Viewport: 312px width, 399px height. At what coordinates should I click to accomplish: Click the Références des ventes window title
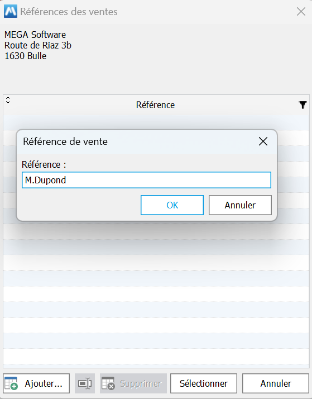click(x=69, y=12)
